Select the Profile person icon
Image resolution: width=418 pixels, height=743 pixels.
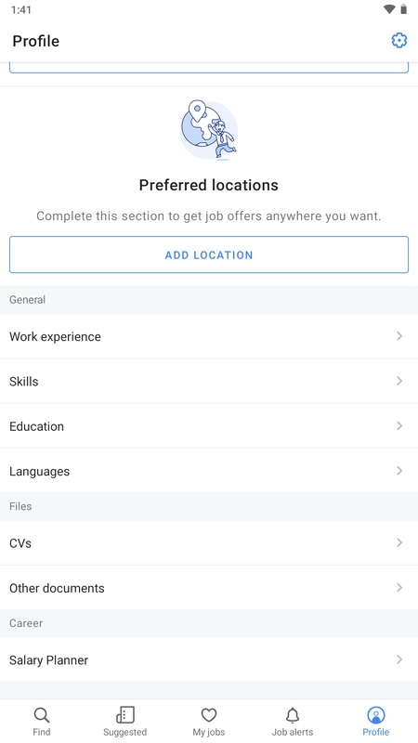[376, 715]
